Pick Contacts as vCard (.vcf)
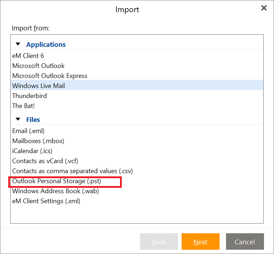 point(137,161)
